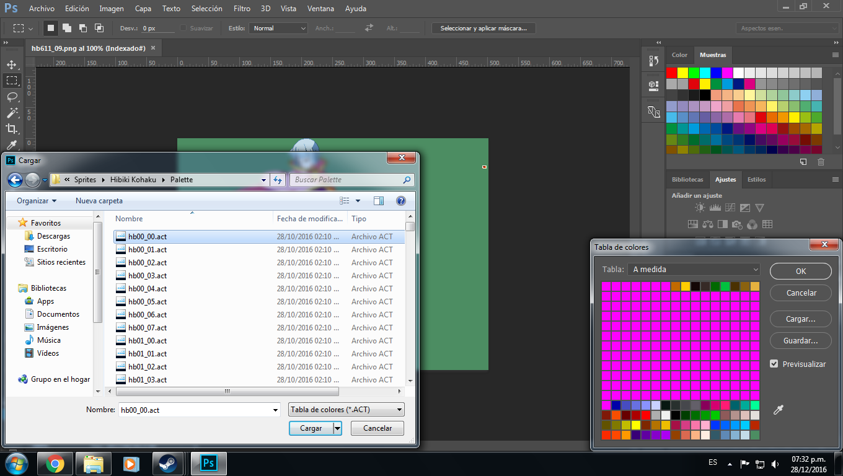This screenshot has width=843, height=476.
Task: Select the Magic Wand tool
Action: pyautogui.click(x=12, y=113)
